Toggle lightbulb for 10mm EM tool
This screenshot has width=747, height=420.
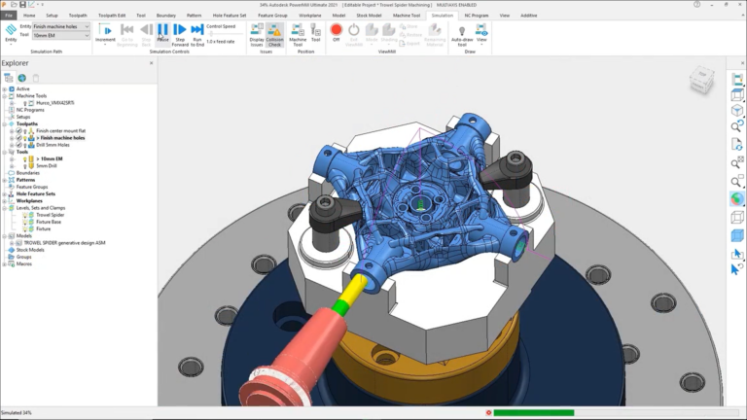click(25, 159)
